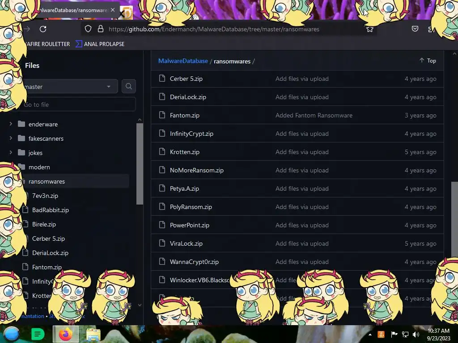Screen dimensions: 458x343
Task: Click the '3 years ago' timestamp
Action: click(420, 116)
